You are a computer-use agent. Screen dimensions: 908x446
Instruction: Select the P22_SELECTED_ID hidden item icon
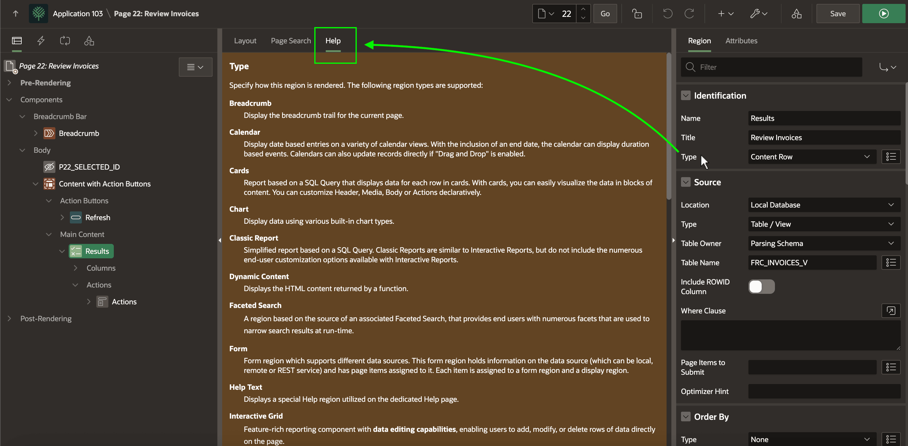pos(49,167)
